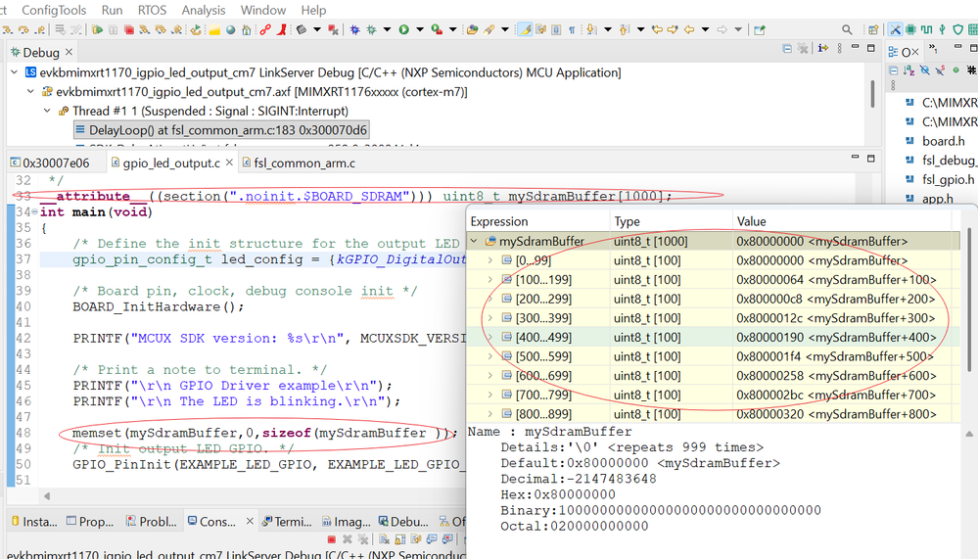Click instruction stepping mode icon in Debug view
This screenshot has height=559, width=978.
pos(822,49)
